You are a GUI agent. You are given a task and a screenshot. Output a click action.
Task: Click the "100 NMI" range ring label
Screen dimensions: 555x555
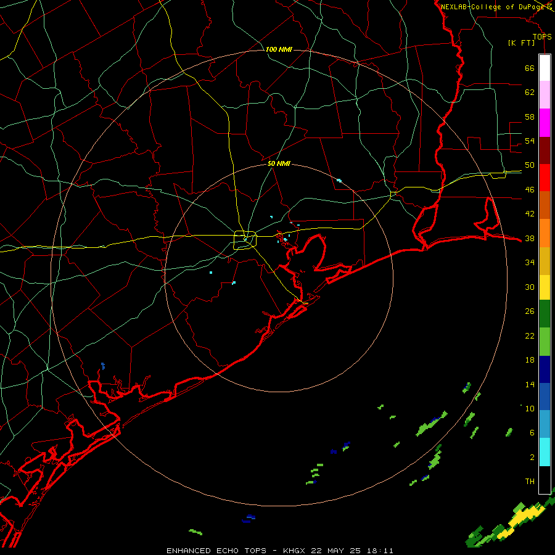tap(279, 49)
